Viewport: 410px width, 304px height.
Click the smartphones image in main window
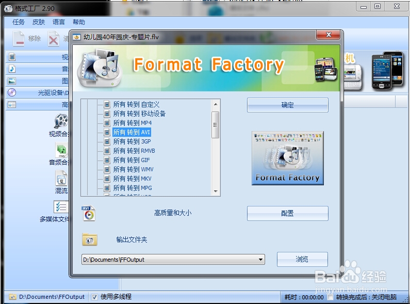(x=388, y=71)
